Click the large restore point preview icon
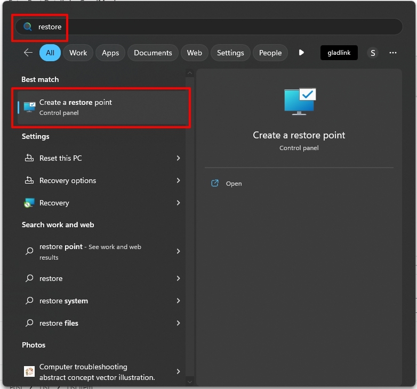Screen dimensions: 417x389 coord(300,102)
